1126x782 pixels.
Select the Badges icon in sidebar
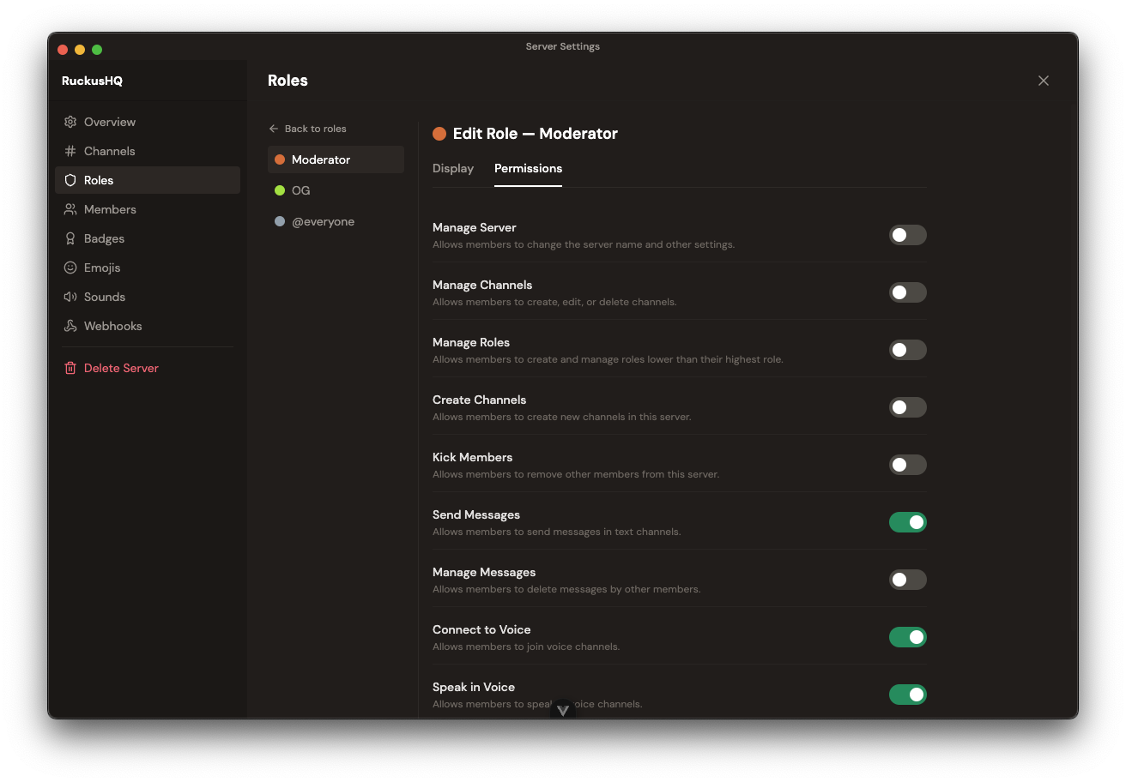coord(70,238)
